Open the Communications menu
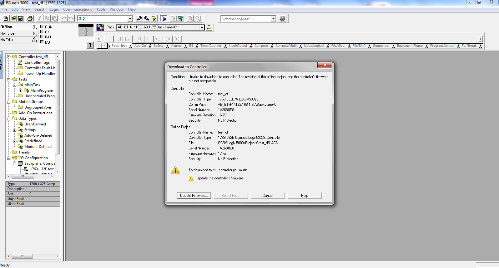 78,9
